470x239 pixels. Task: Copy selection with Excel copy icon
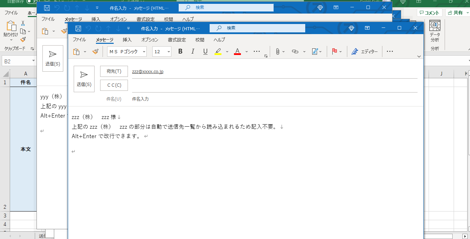[23, 31]
